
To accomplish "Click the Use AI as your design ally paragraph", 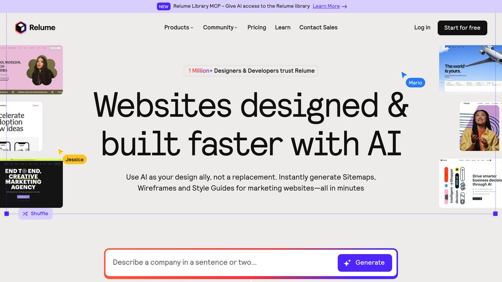I will point(251,183).
